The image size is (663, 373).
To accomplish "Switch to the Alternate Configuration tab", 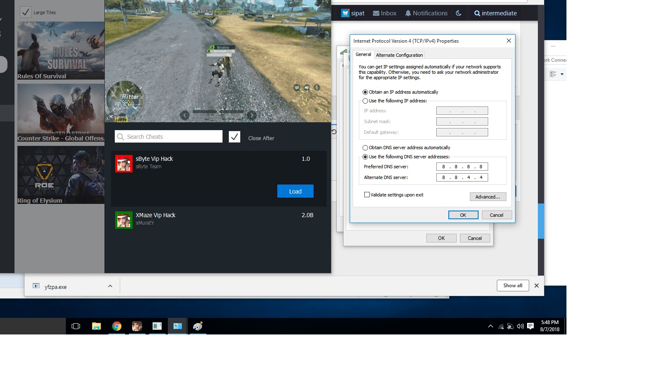I will 399,55.
